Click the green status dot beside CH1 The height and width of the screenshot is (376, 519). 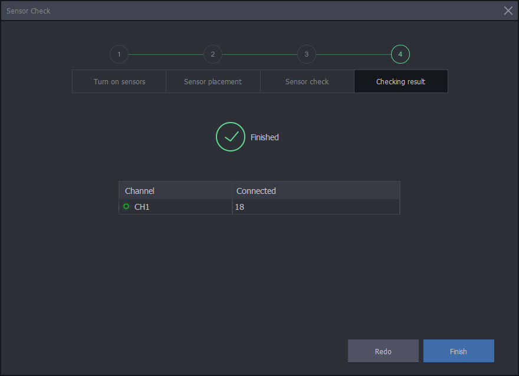tap(126, 206)
